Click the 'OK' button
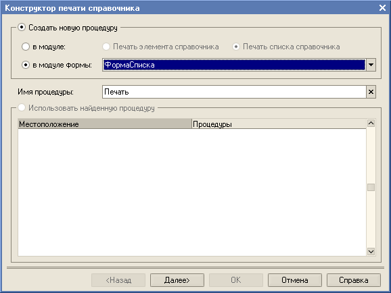This screenshot has height=293, width=391. pos(236,280)
